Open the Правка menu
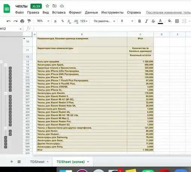The height and width of the screenshot is (172, 191). point(33,12)
